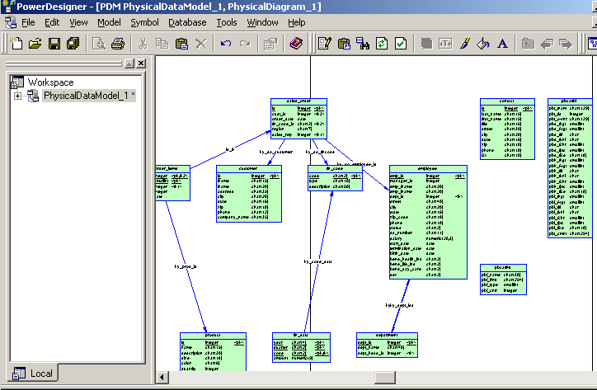Click the Check Model checkmark icon
Screen dimensions: 597x390
pos(400,43)
